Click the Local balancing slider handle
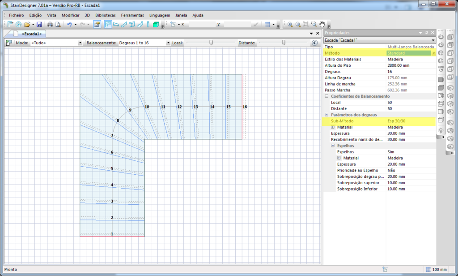Screen dimensions: 458x276 211,43
